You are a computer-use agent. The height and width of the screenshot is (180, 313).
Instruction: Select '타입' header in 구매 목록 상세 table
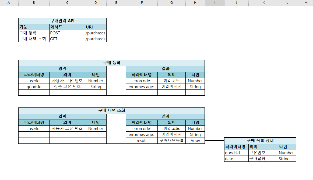pyautogui.click(x=287, y=147)
